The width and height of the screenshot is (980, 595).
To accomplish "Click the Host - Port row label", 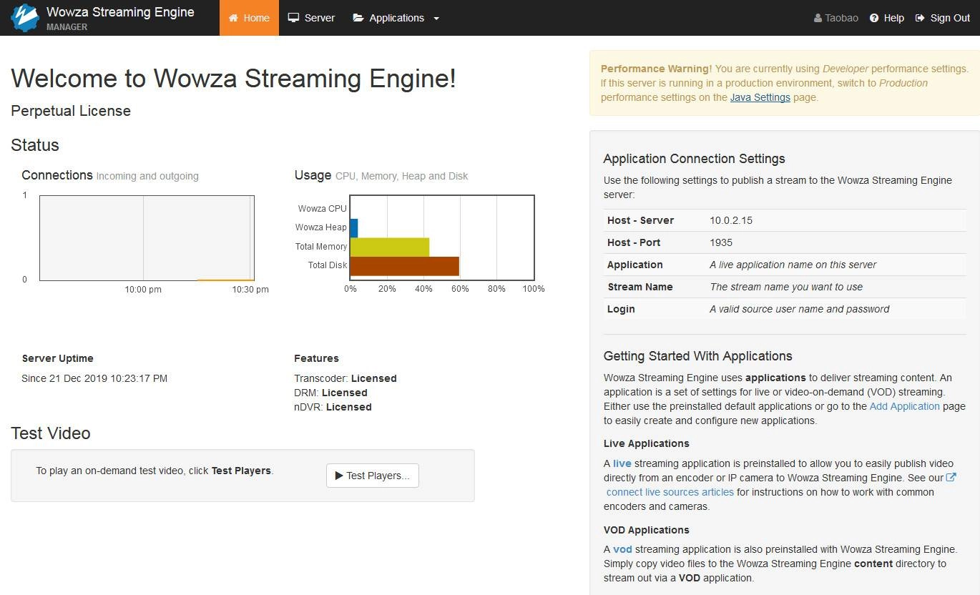I will tap(634, 242).
